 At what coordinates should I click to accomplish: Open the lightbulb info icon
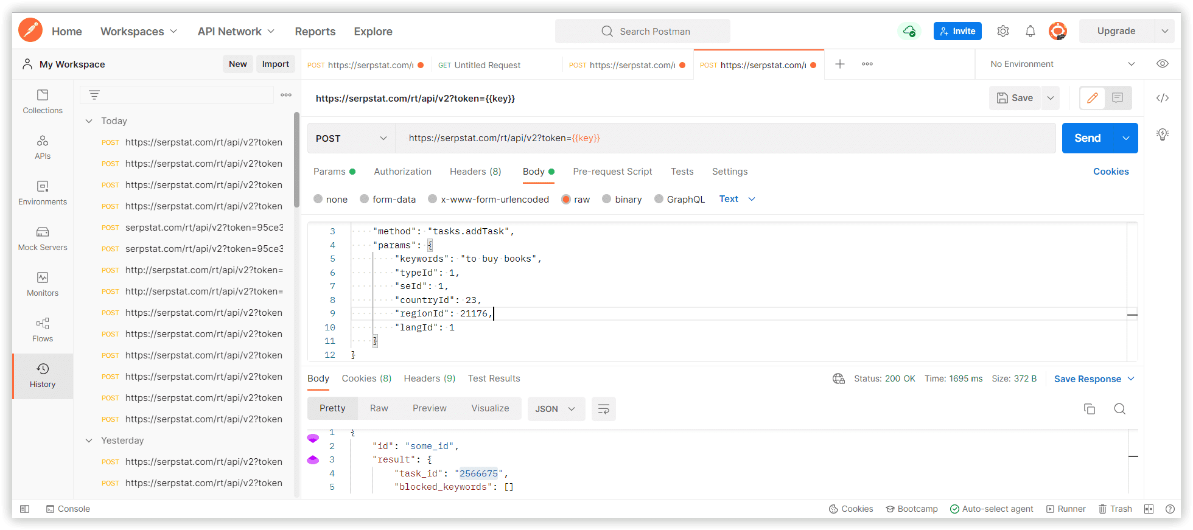point(1163,134)
